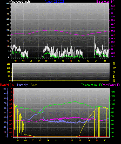Viewport: 121px width, 144px height.
Task: Select the 'Temperature (°F)' legend label
Action: [x=91, y=85]
